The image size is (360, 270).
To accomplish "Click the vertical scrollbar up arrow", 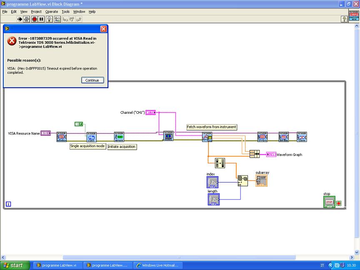I will click(357, 26).
